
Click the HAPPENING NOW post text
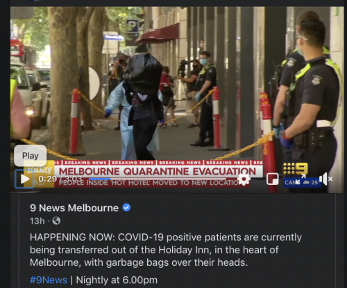point(166,250)
